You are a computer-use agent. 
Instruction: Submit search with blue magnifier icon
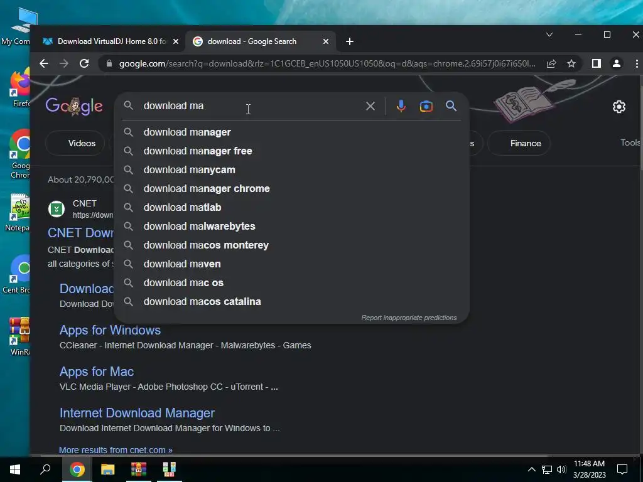451,106
